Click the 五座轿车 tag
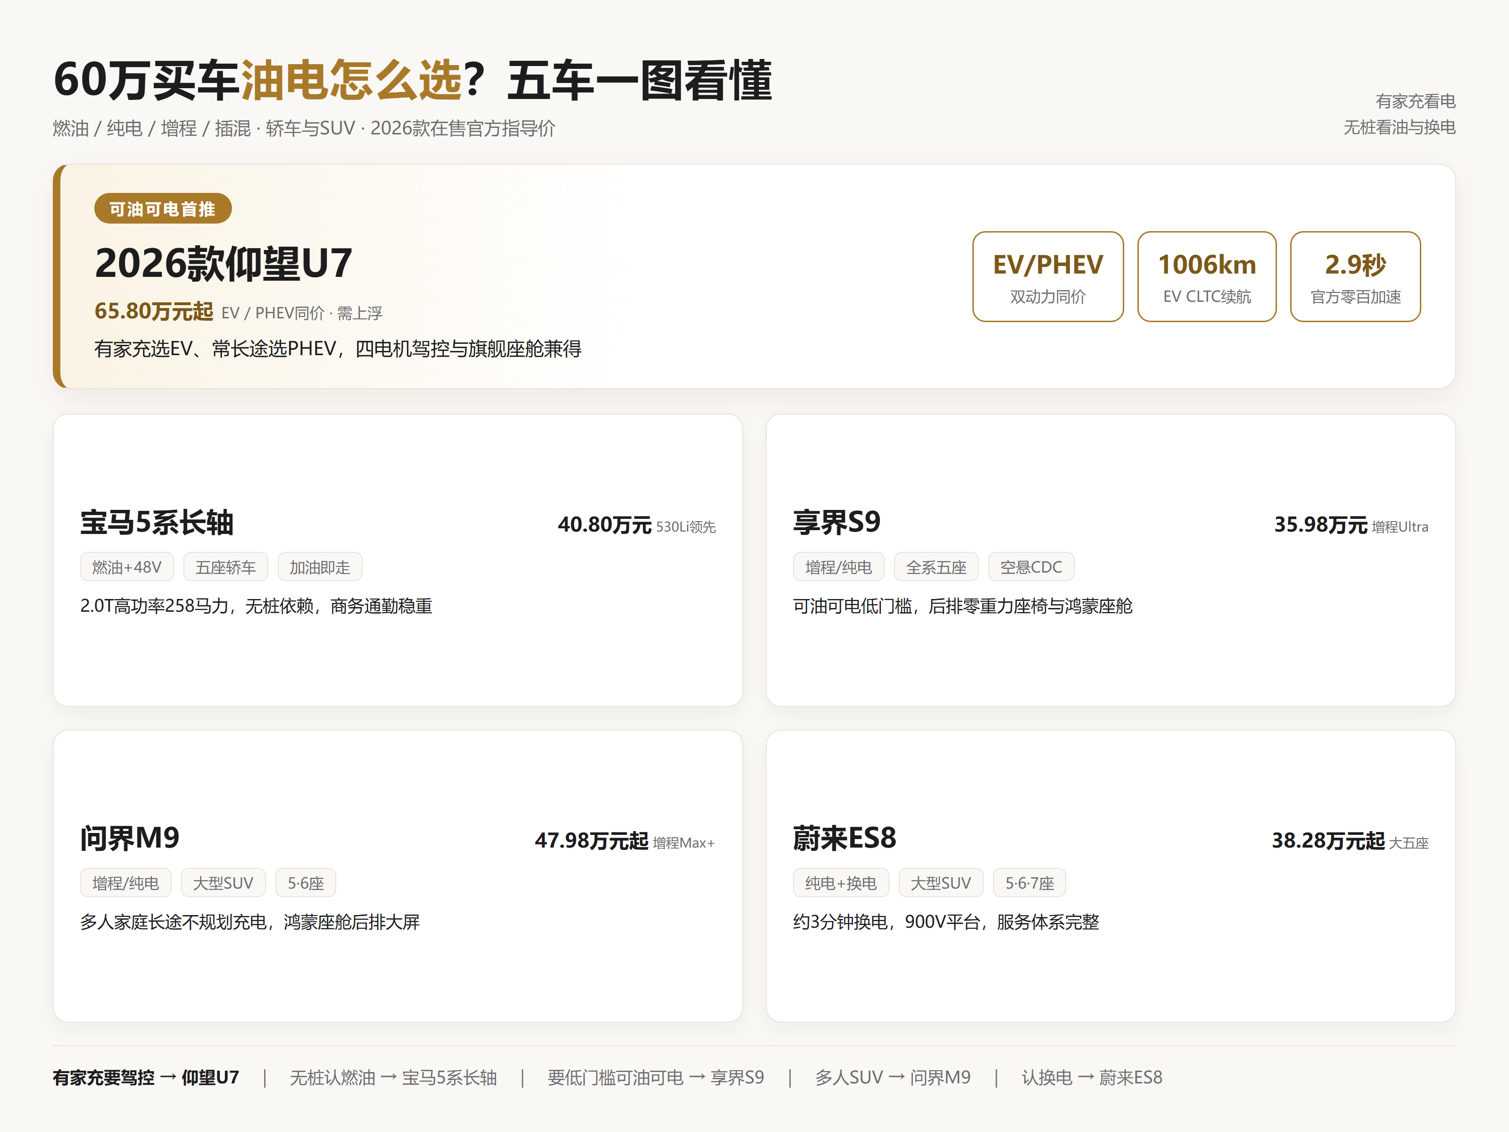Image resolution: width=1509 pixels, height=1132 pixels. [225, 567]
